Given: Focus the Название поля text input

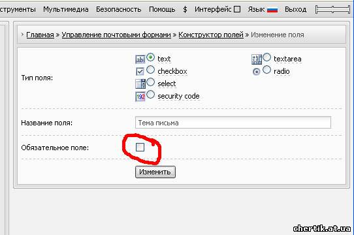Looking at the screenshot, I should pos(233,123).
